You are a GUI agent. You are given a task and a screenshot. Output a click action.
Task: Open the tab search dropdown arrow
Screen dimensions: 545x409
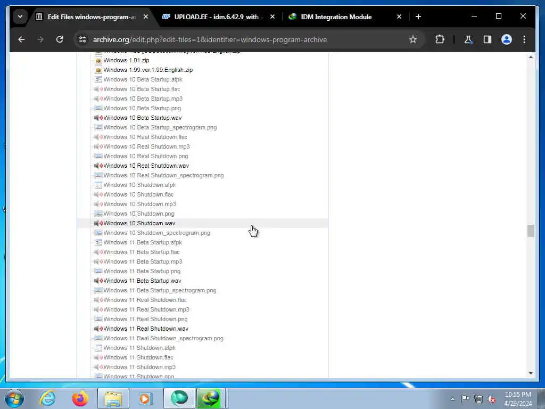20,17
